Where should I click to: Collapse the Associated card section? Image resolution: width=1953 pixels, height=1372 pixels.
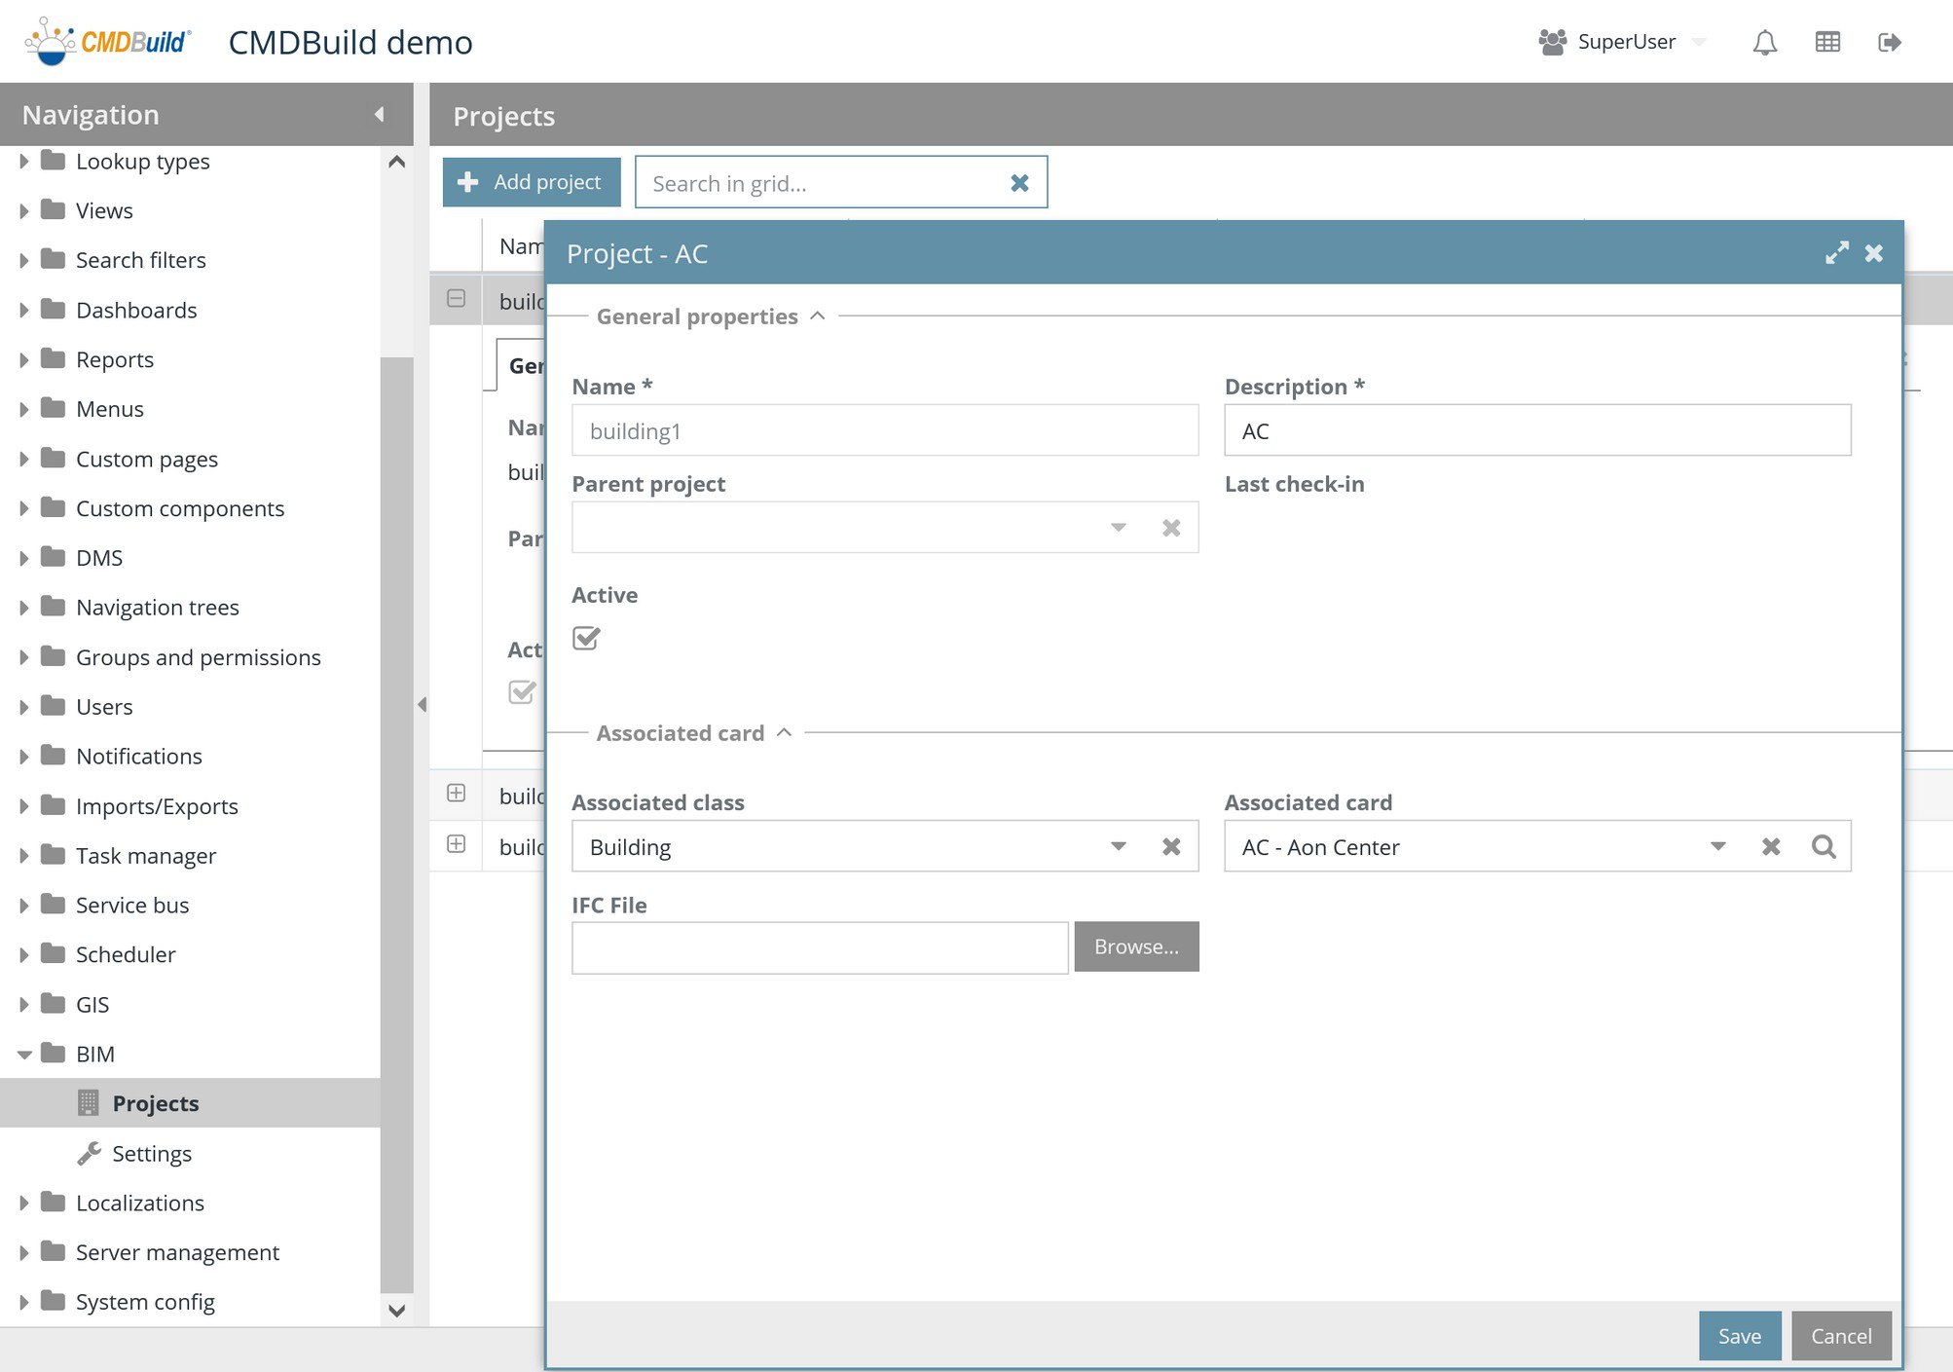785,732
